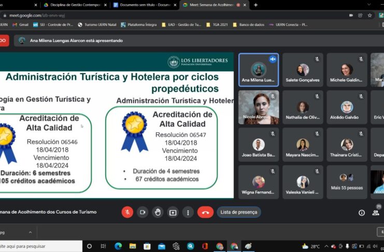
Task: Select Joao Batista participant tile
Action: [x=259, y=145]
